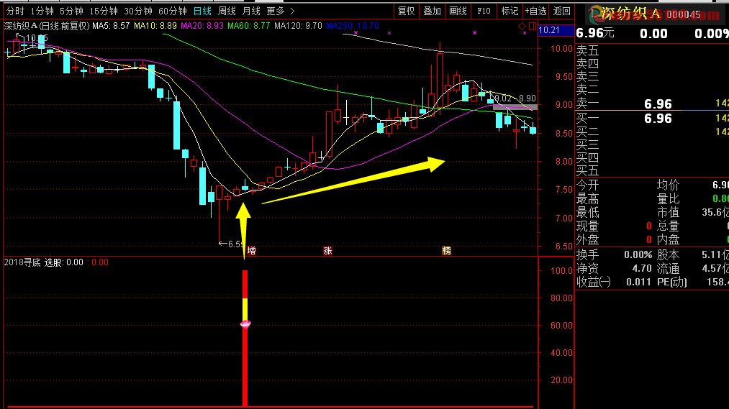
Task: Click the MA10: 8.89 label
Action: (x=155, y=26)
